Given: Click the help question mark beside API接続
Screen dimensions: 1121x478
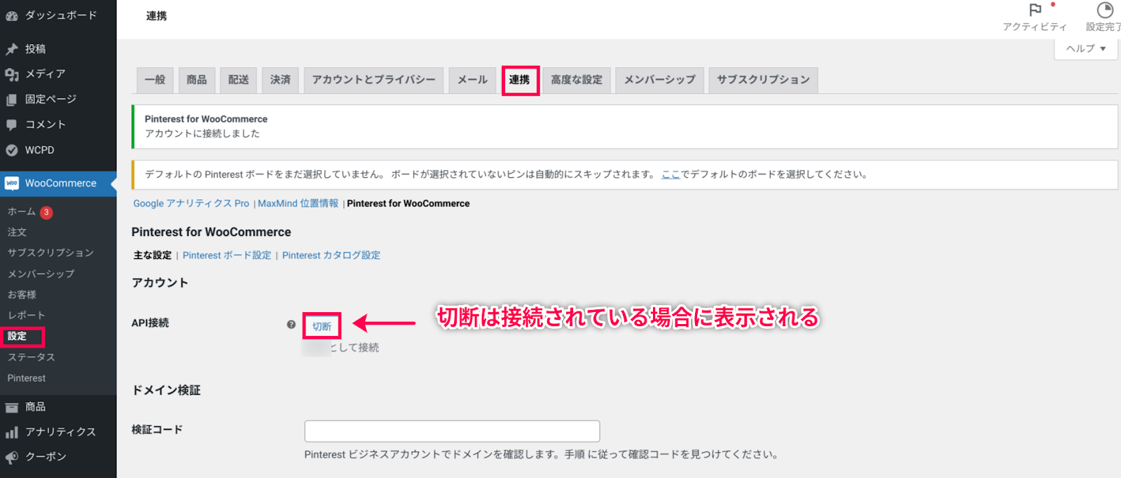Looking at the screenshot, I should [x=291, y=325].
